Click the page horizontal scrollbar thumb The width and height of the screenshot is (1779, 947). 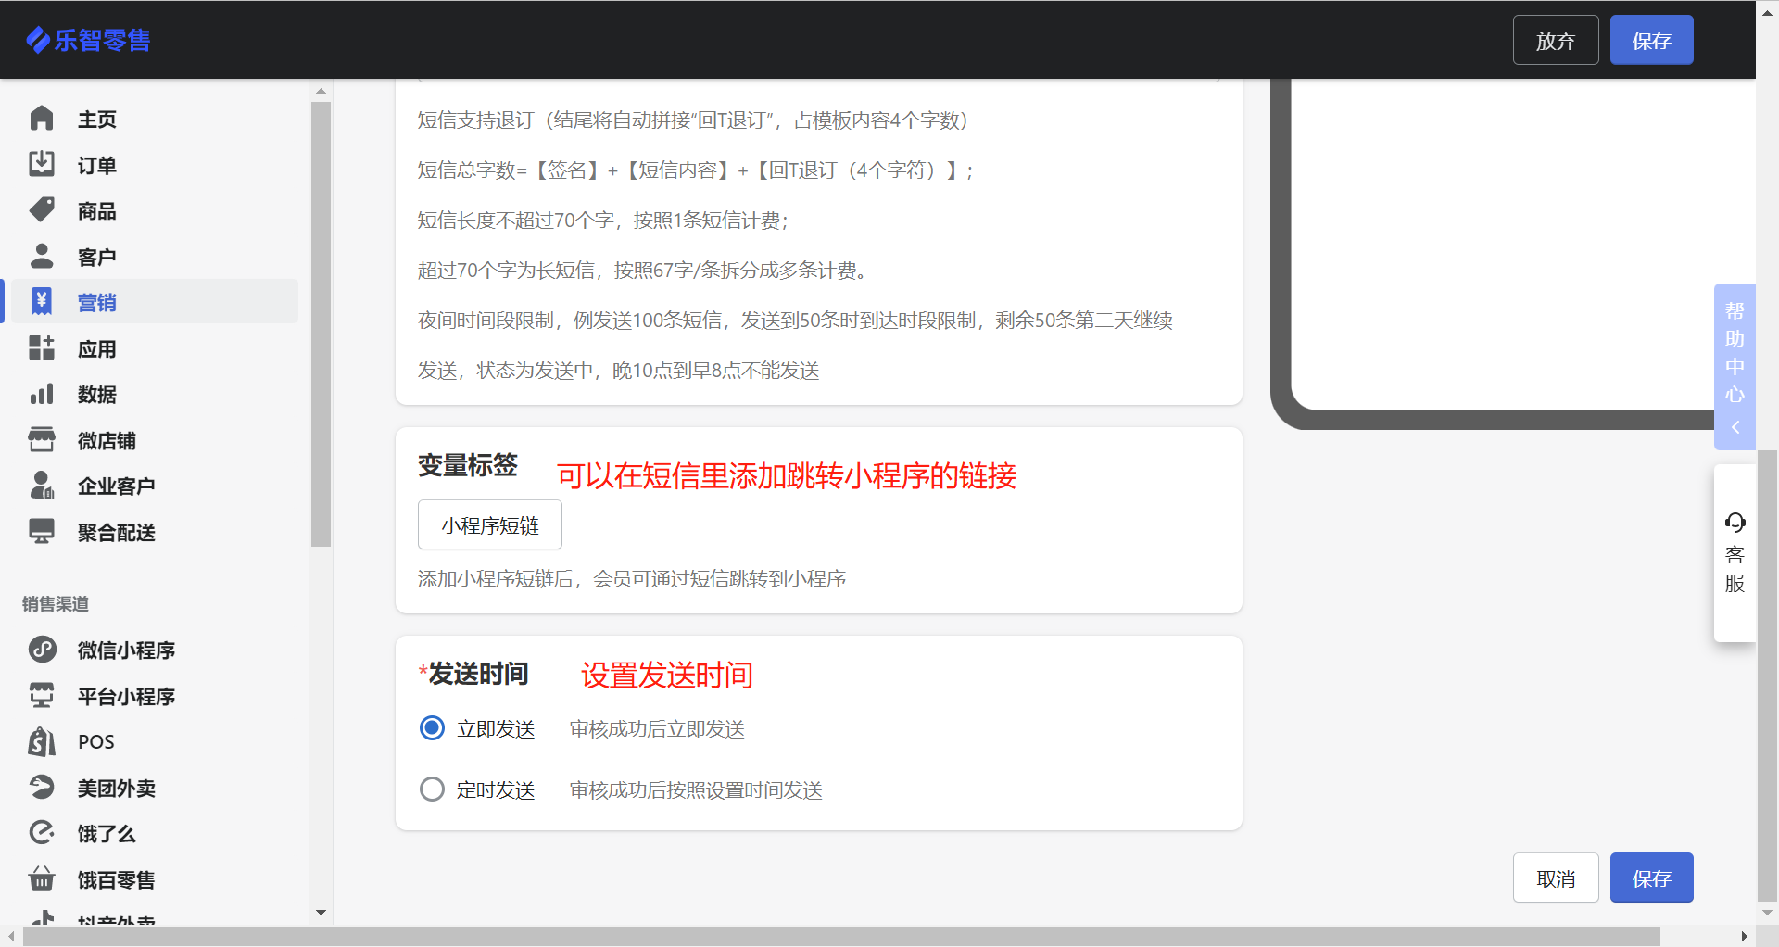(x=841, y=937)
